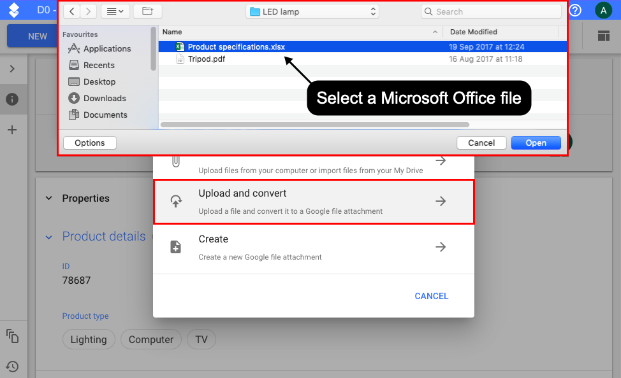Select the Tripod.pdf file

click(x=206, y=59)
